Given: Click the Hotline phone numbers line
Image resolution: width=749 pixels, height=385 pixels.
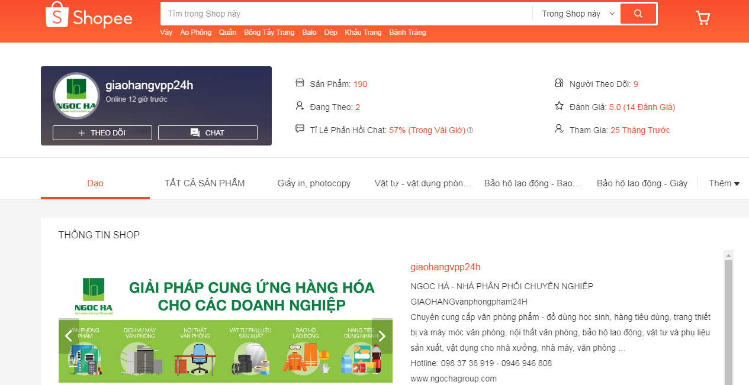Looking at the screenshot, I should [481, 363].
